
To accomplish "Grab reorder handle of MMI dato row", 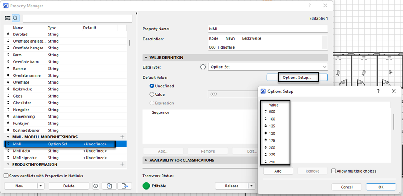I will 8,151.
